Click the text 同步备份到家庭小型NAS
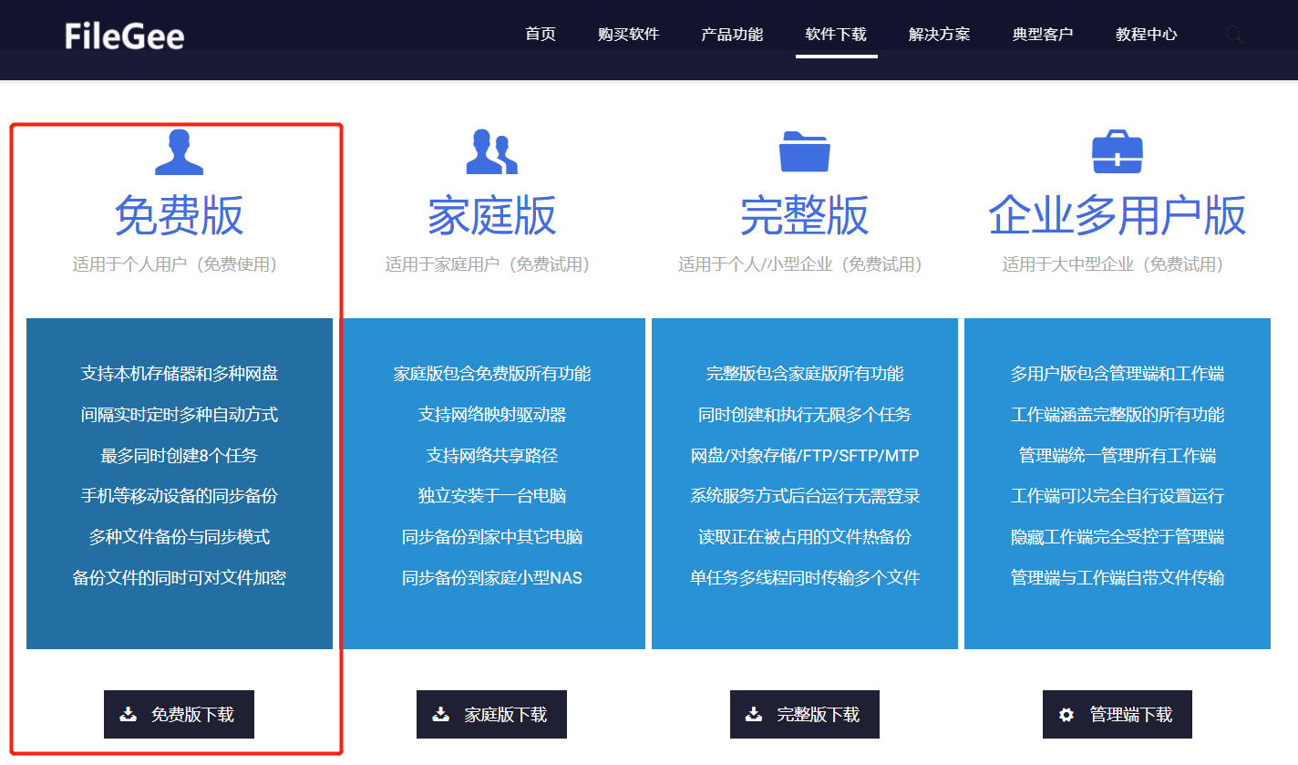 (x=492, y=578)
